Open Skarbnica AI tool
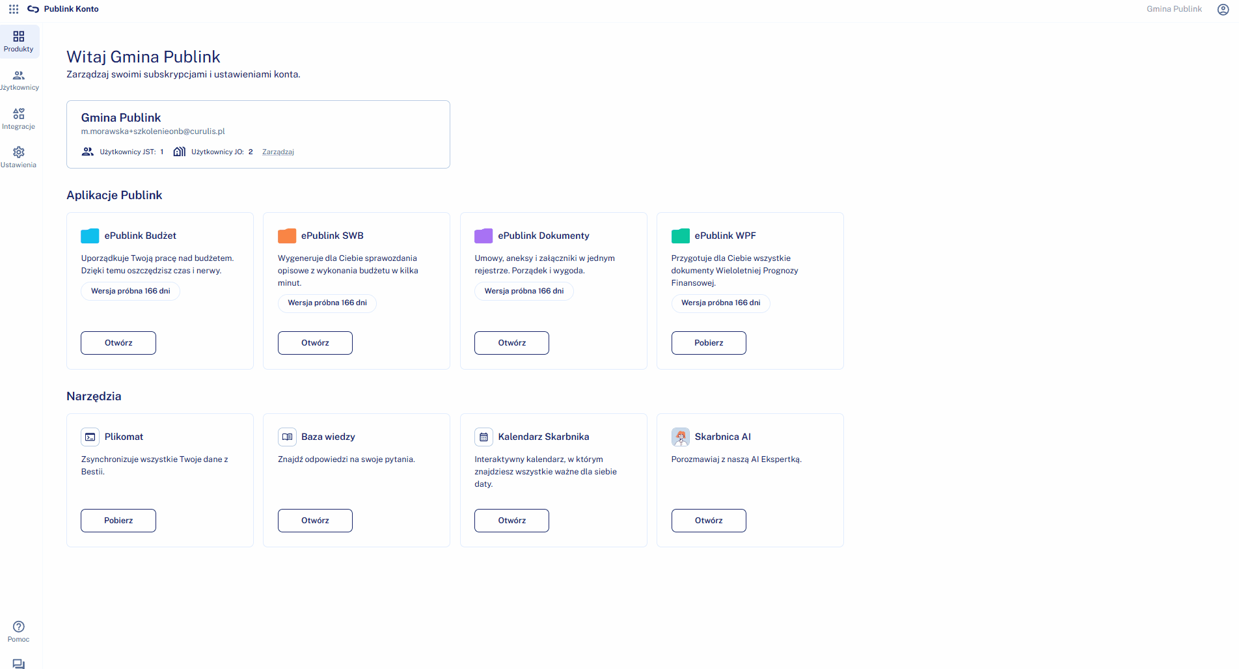 [x=709, y=521]
